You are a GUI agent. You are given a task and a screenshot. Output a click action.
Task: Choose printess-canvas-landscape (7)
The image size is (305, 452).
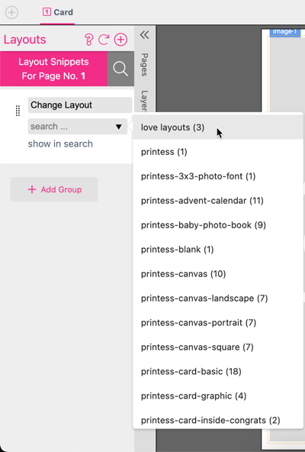(x=218, y=299)
